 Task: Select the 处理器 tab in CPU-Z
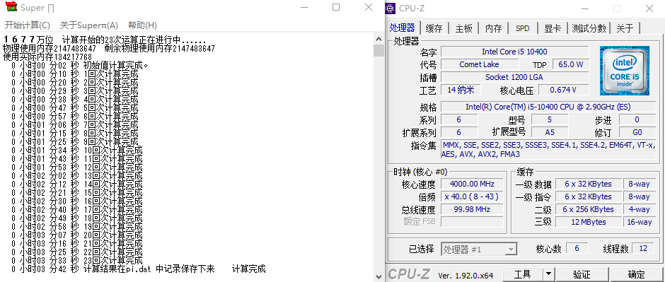click(403, 28)
